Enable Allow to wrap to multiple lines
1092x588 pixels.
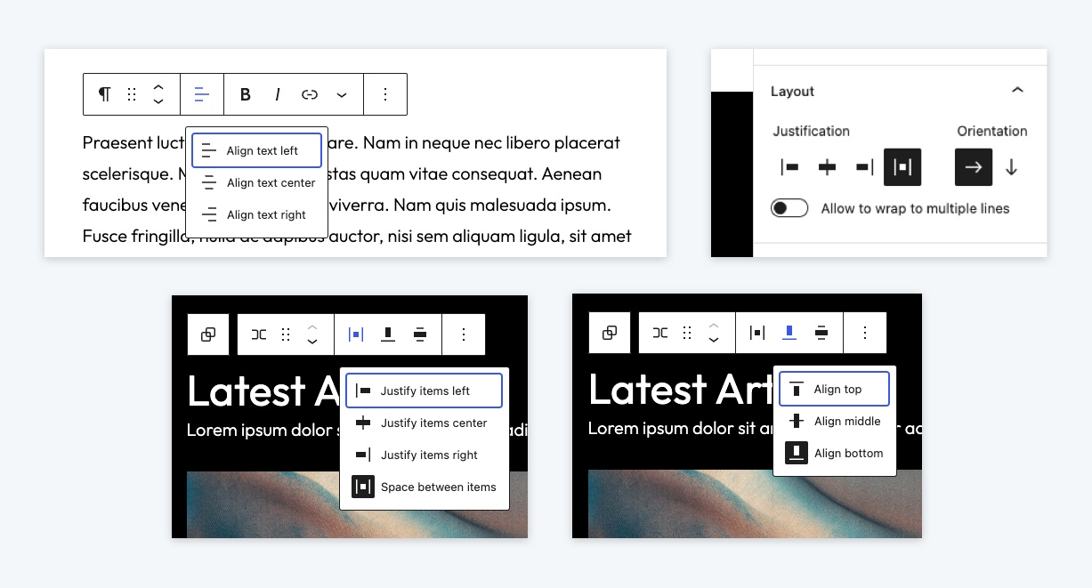click(x=789, y=208)
